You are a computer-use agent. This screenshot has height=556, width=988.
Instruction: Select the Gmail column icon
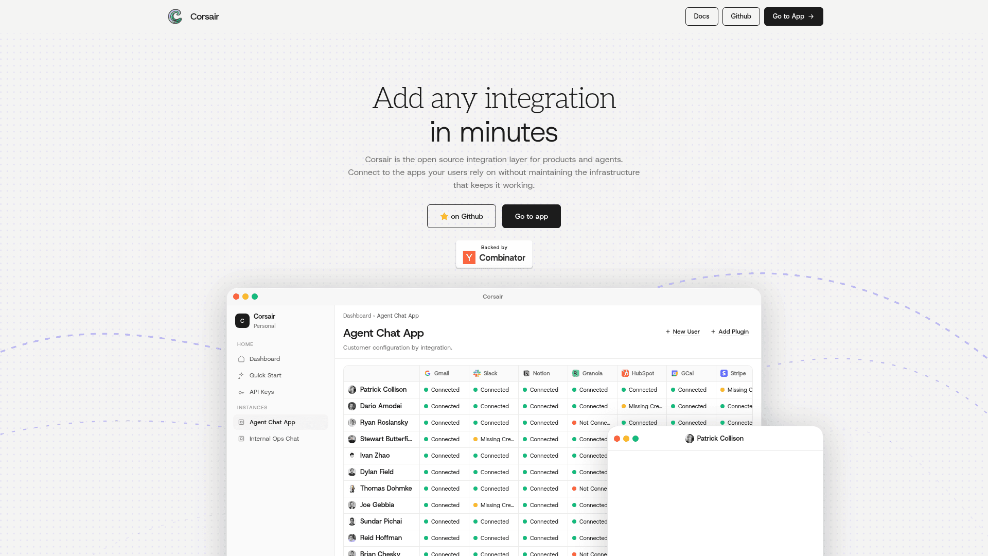(428, 373)
